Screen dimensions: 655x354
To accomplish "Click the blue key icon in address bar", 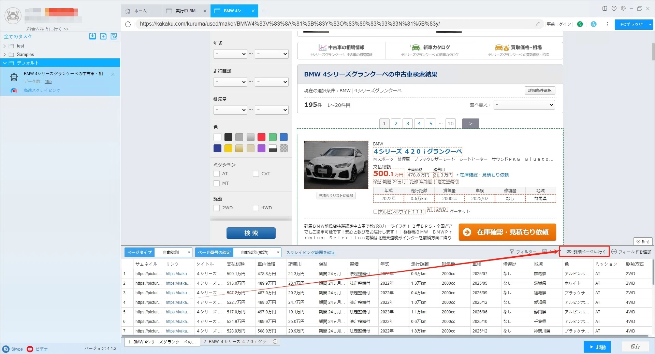I will coord(594,24).
